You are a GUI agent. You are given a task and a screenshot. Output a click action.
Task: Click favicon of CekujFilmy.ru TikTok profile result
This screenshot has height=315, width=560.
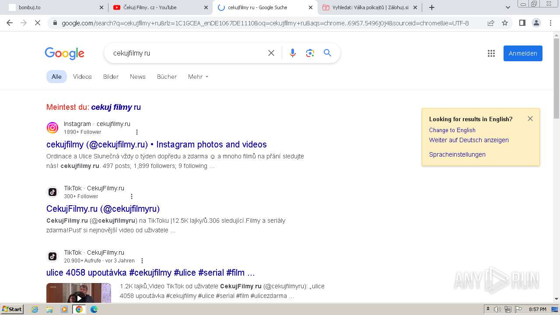pos(52,192)
